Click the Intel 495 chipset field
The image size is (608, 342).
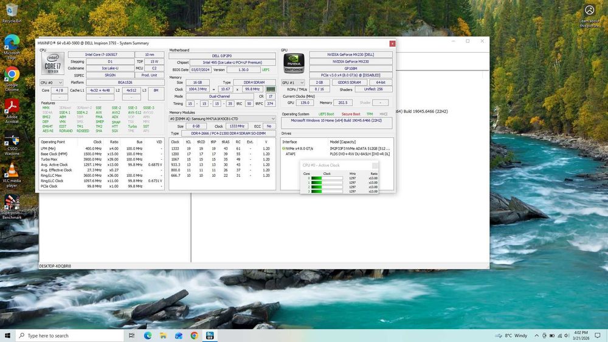point(233,63)
